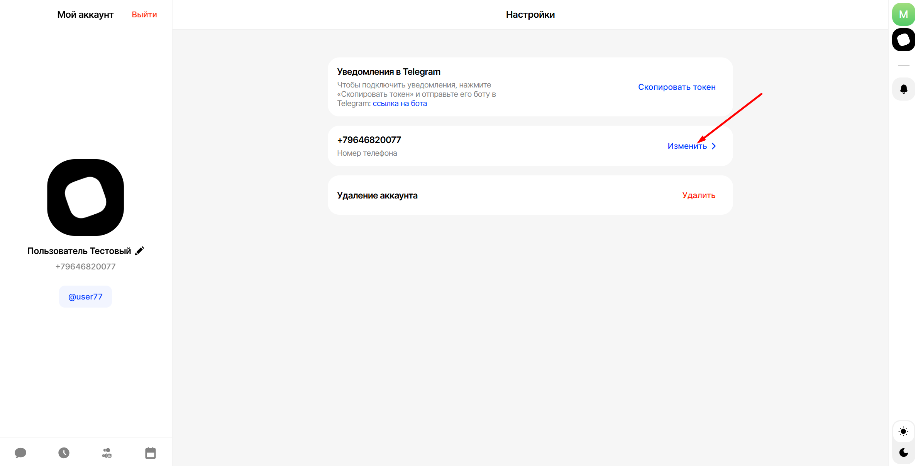Image resolution: width=918 pixels, height=466 pixels.
Task: Select the black app logo in right rail
Action: [x=903, y=40]
